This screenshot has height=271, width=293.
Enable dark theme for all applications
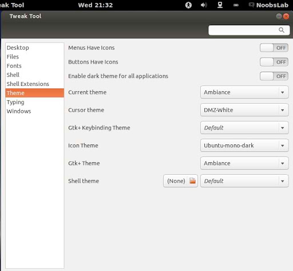click(x=274, y=76)
